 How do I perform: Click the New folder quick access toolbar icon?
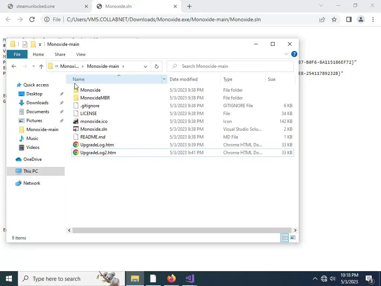pyautogui.click(x=33, y=44)
